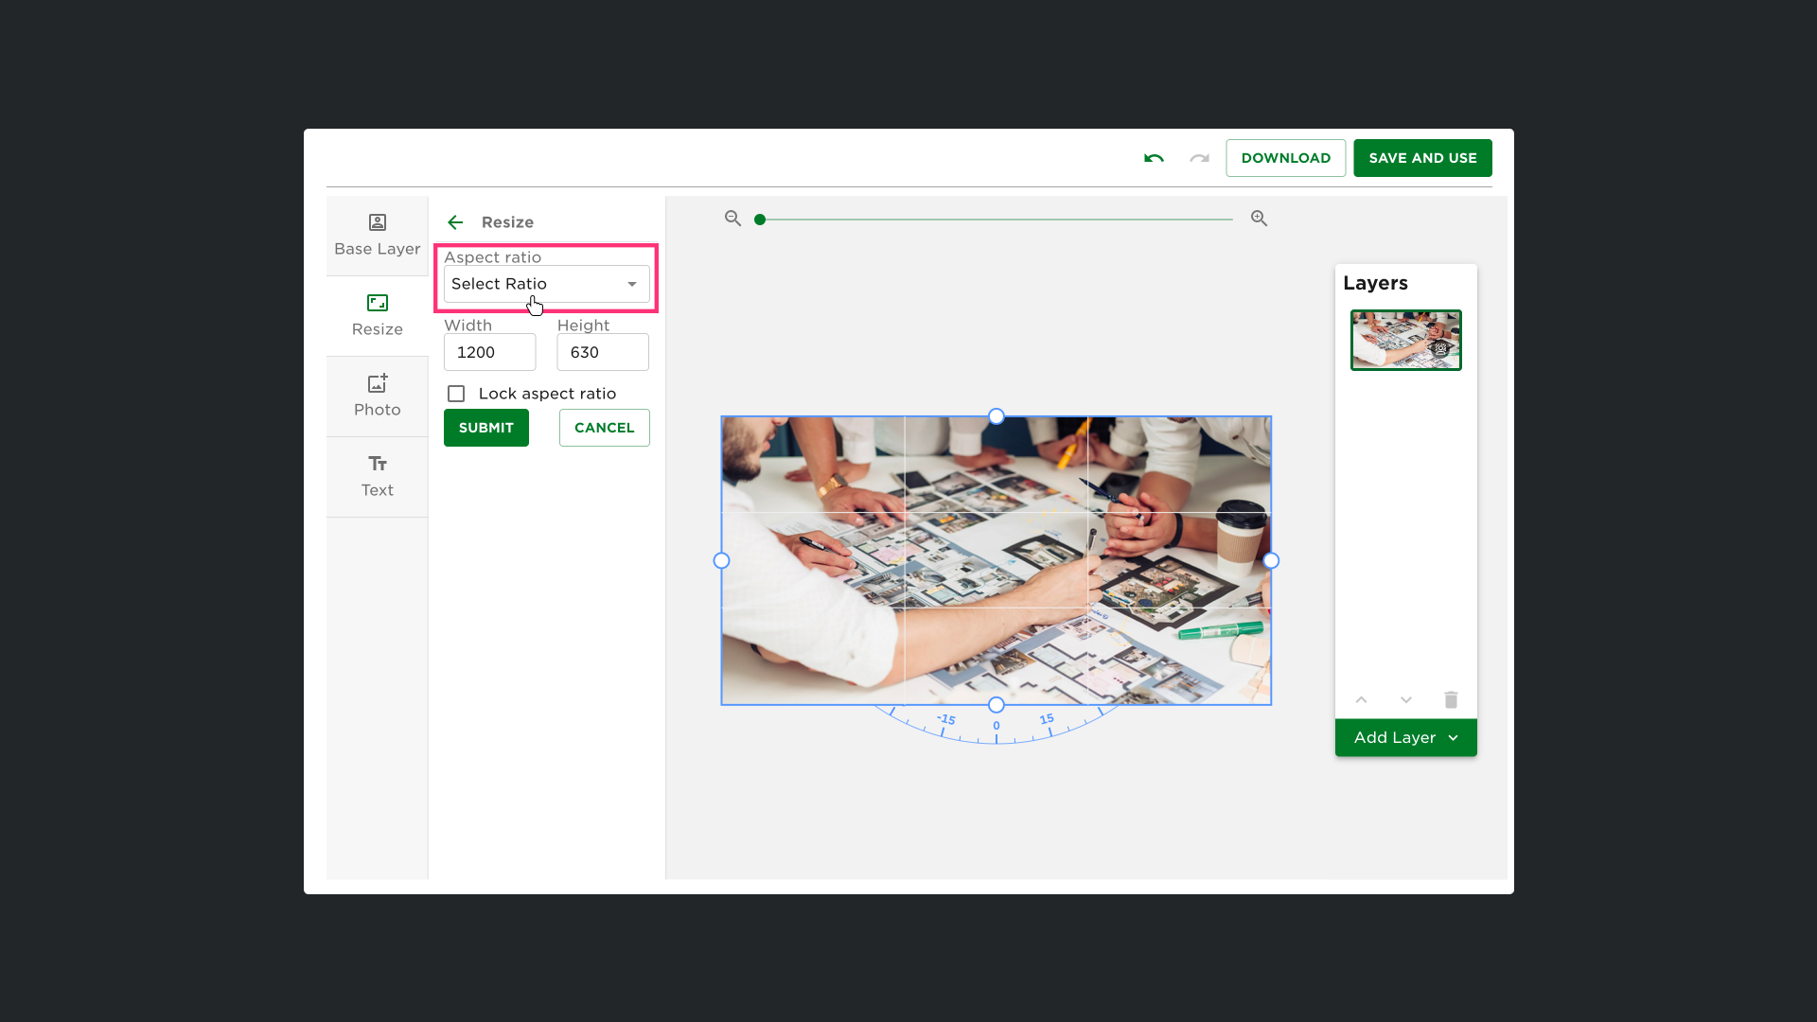
Task: Click the zoom in magnifier icon
Action: click(1259, 219)
